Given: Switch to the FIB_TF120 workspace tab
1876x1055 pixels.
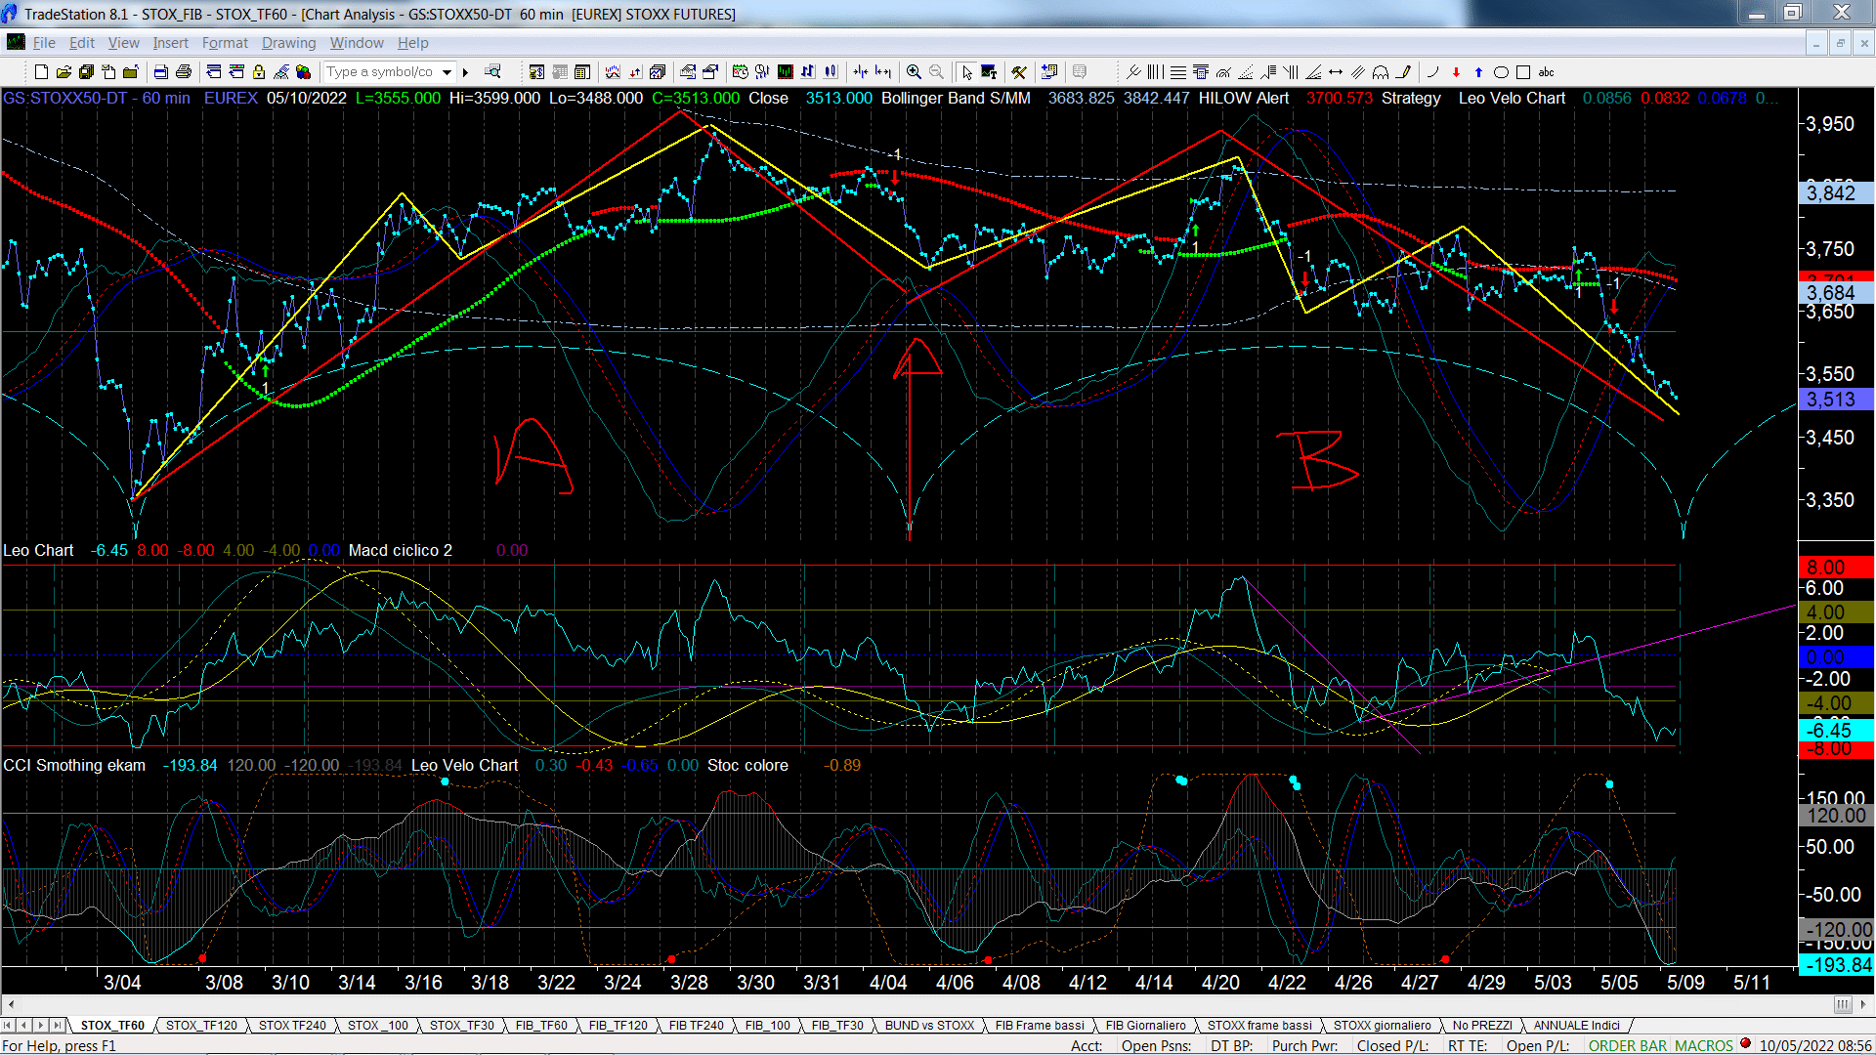Looking at the screenshot, I should point(618,1025).
